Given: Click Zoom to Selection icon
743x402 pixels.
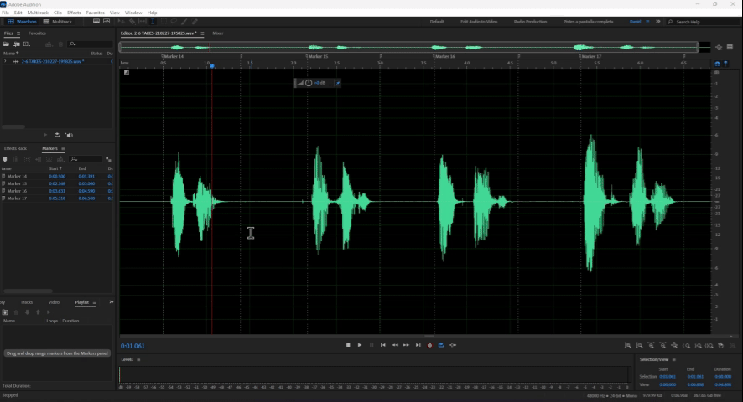Looking at the screenshot, I should pyautogui.click(x=709, y=346).
